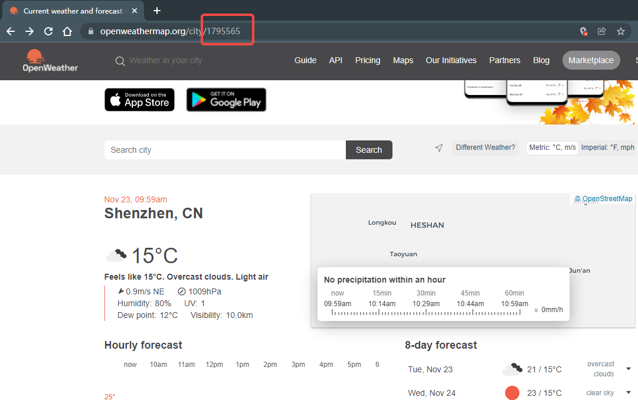This screenshot has height=400, width=638.
Task: Click the Dew point: 12°C value
Action: (x=148, y=316)
